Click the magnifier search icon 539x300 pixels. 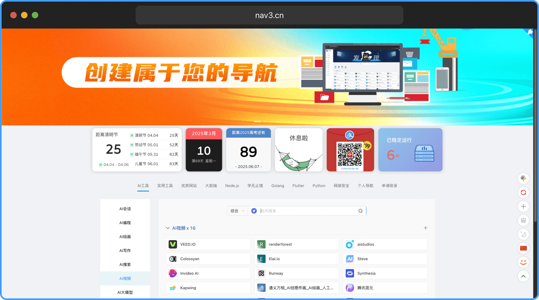360,211
